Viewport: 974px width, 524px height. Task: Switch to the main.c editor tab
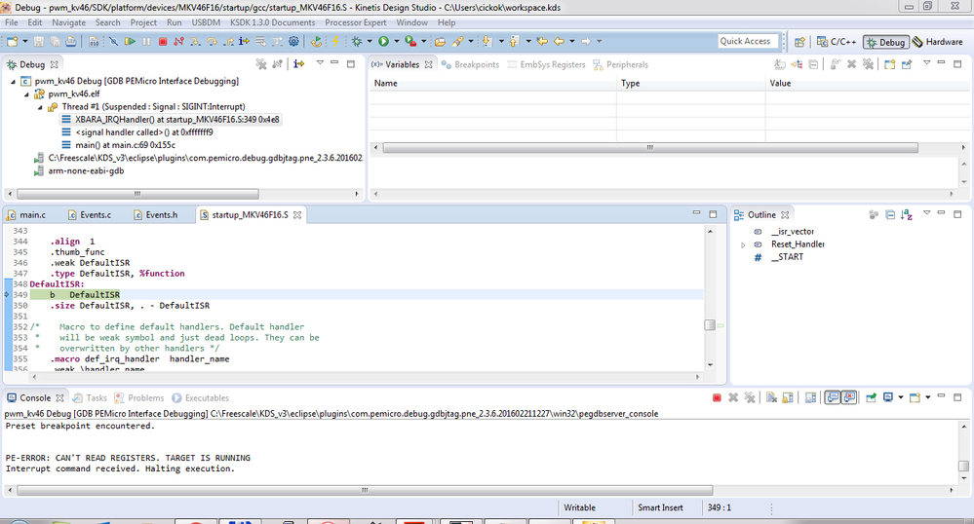pyautogui.click(x=26, y=215)
